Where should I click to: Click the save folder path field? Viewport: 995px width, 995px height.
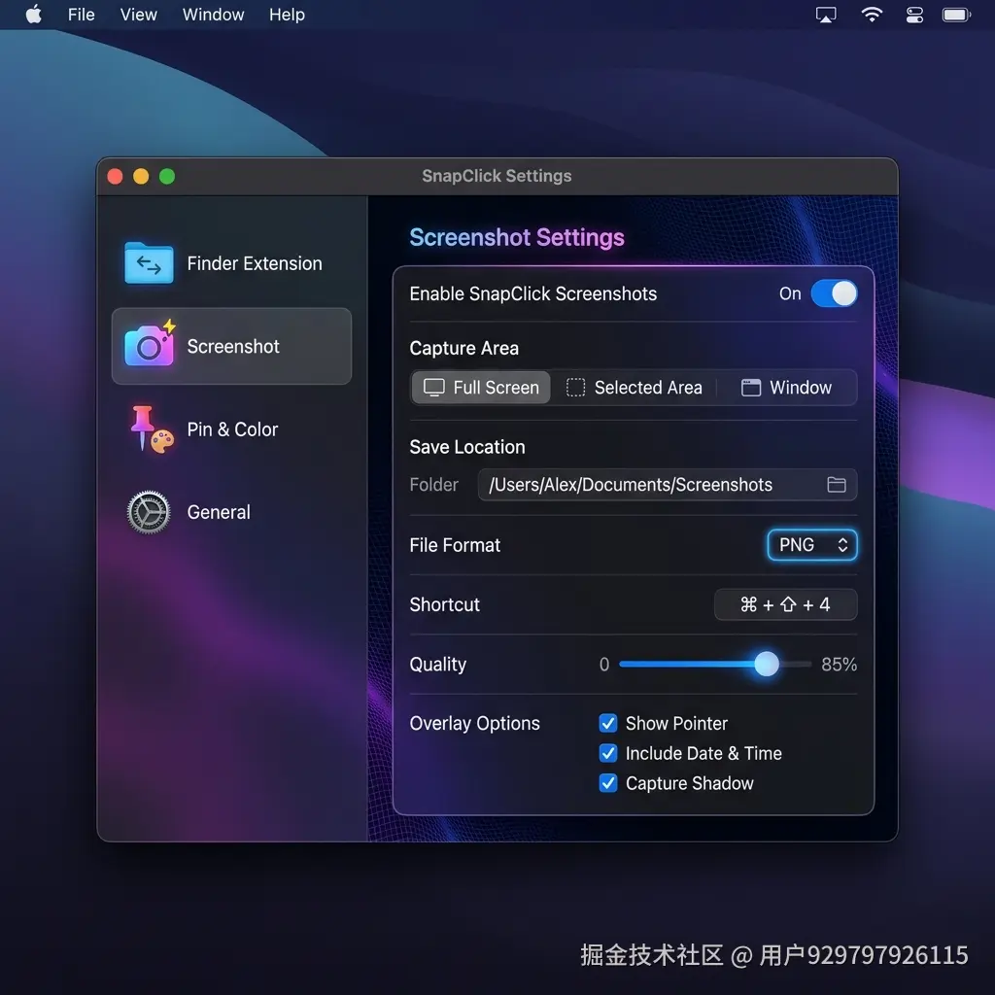667,485
